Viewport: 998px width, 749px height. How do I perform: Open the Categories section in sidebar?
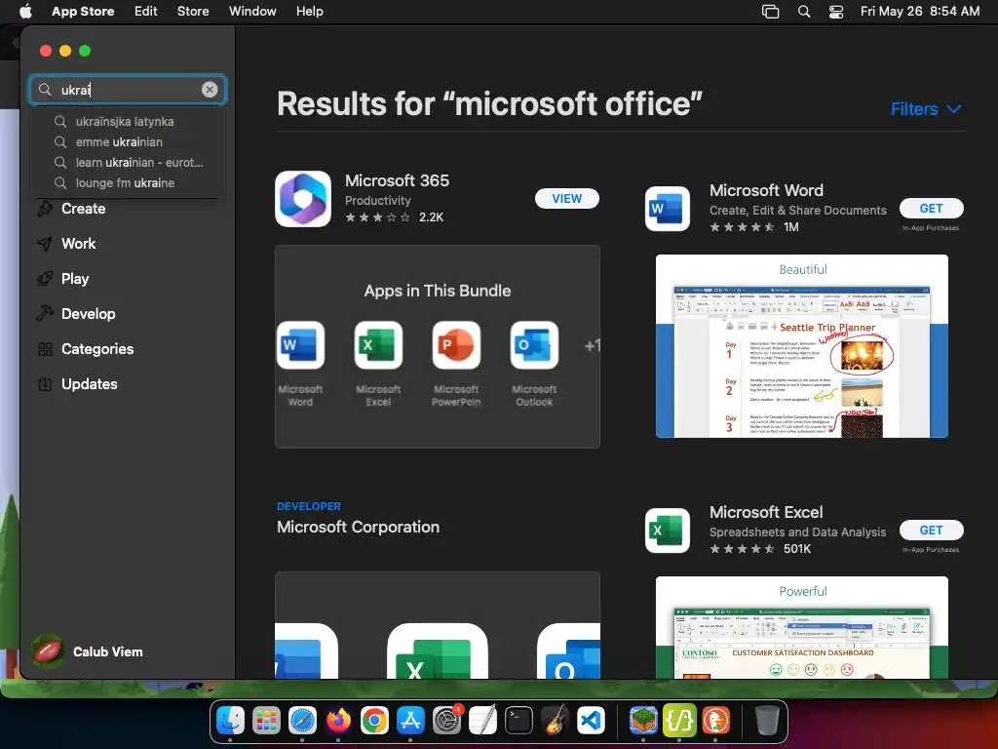[x=96, y=349]
